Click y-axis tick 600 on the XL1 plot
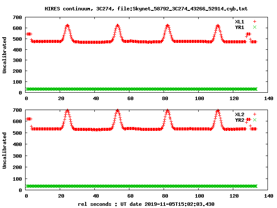The height and width of the screenshot is (208, 277). coord(17,28)
